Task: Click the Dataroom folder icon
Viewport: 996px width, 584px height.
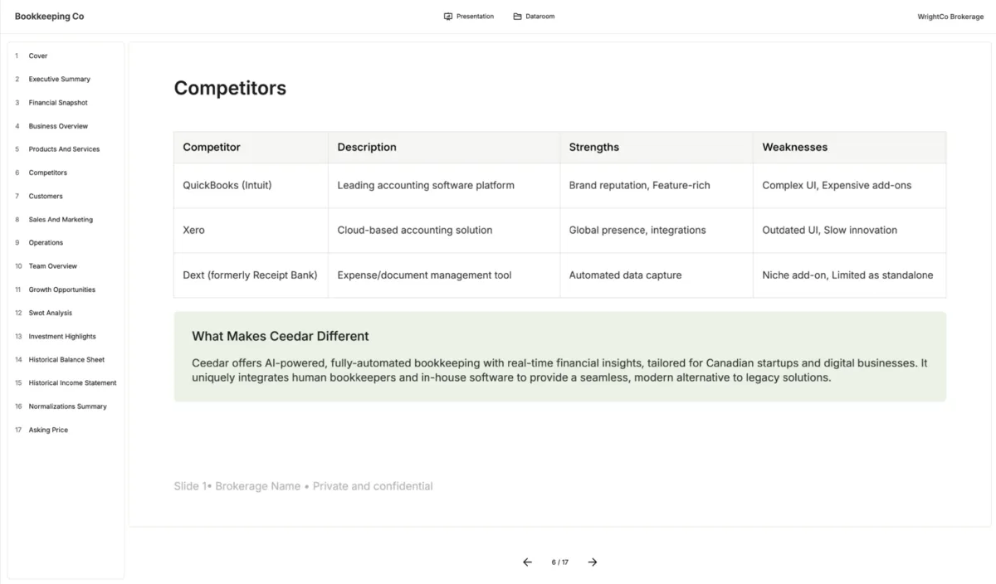Action: pos(517,17)
